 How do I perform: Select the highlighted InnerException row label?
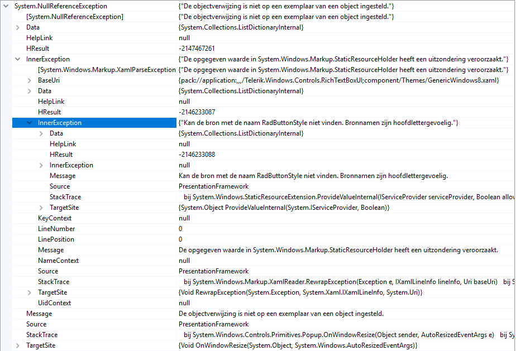tap(60, 123)
